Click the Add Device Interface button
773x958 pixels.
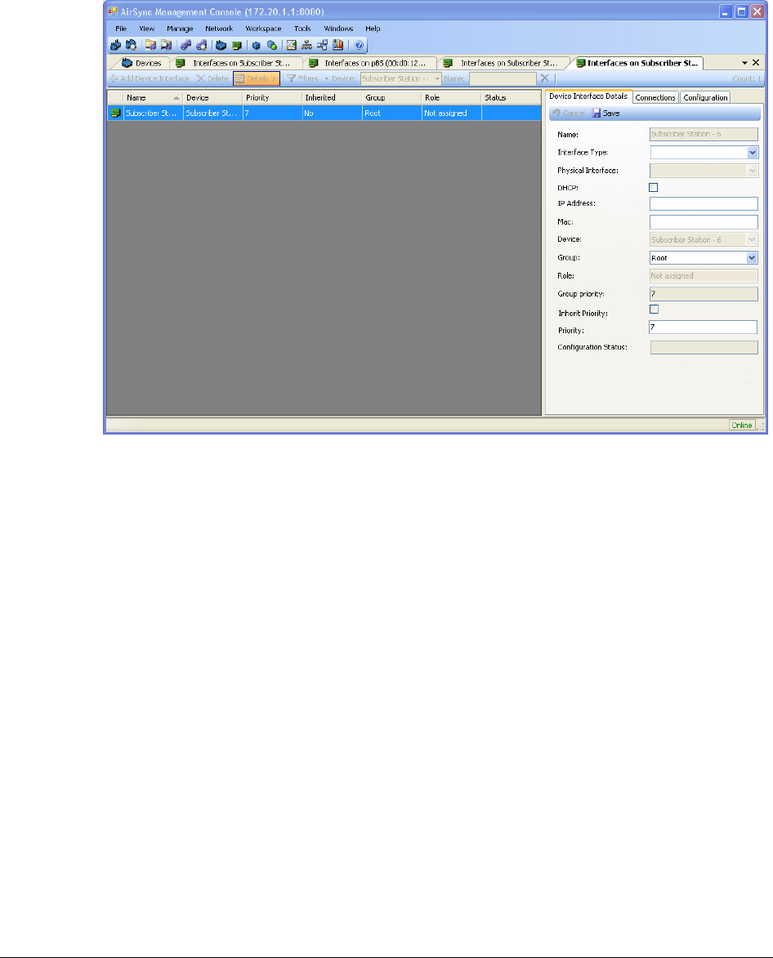pyautogui.click(x=150, y=78)
